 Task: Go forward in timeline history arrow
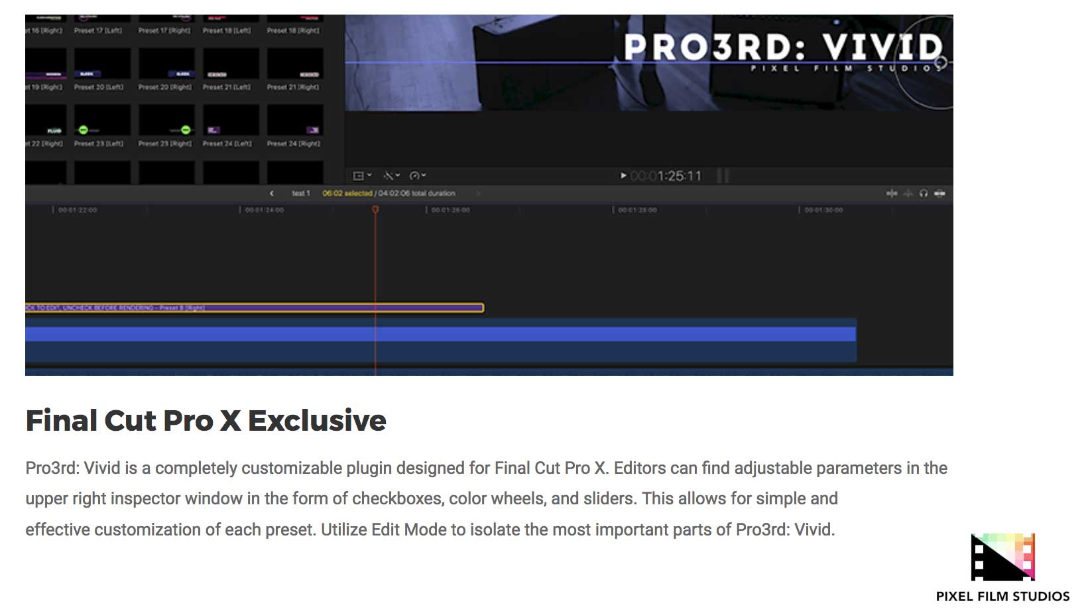tap(477, 194)
